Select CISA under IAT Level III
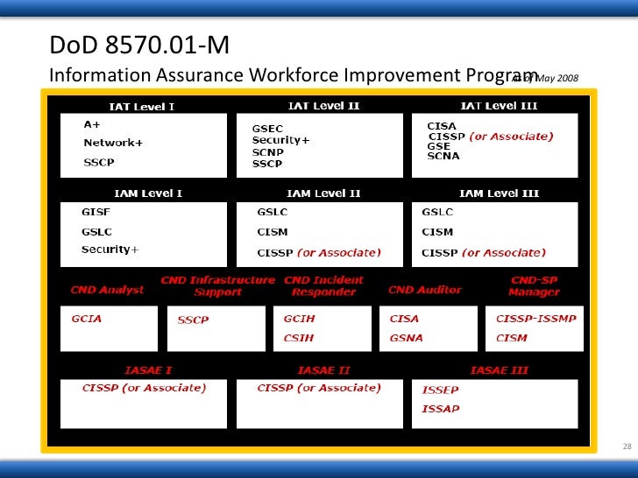The image size is (638, 478). (442, 126)
